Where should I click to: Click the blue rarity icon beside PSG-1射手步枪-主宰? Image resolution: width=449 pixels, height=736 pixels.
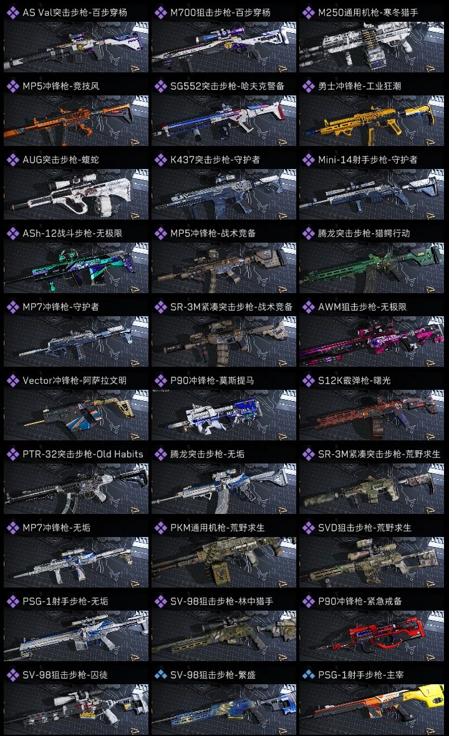pos(308,675)
